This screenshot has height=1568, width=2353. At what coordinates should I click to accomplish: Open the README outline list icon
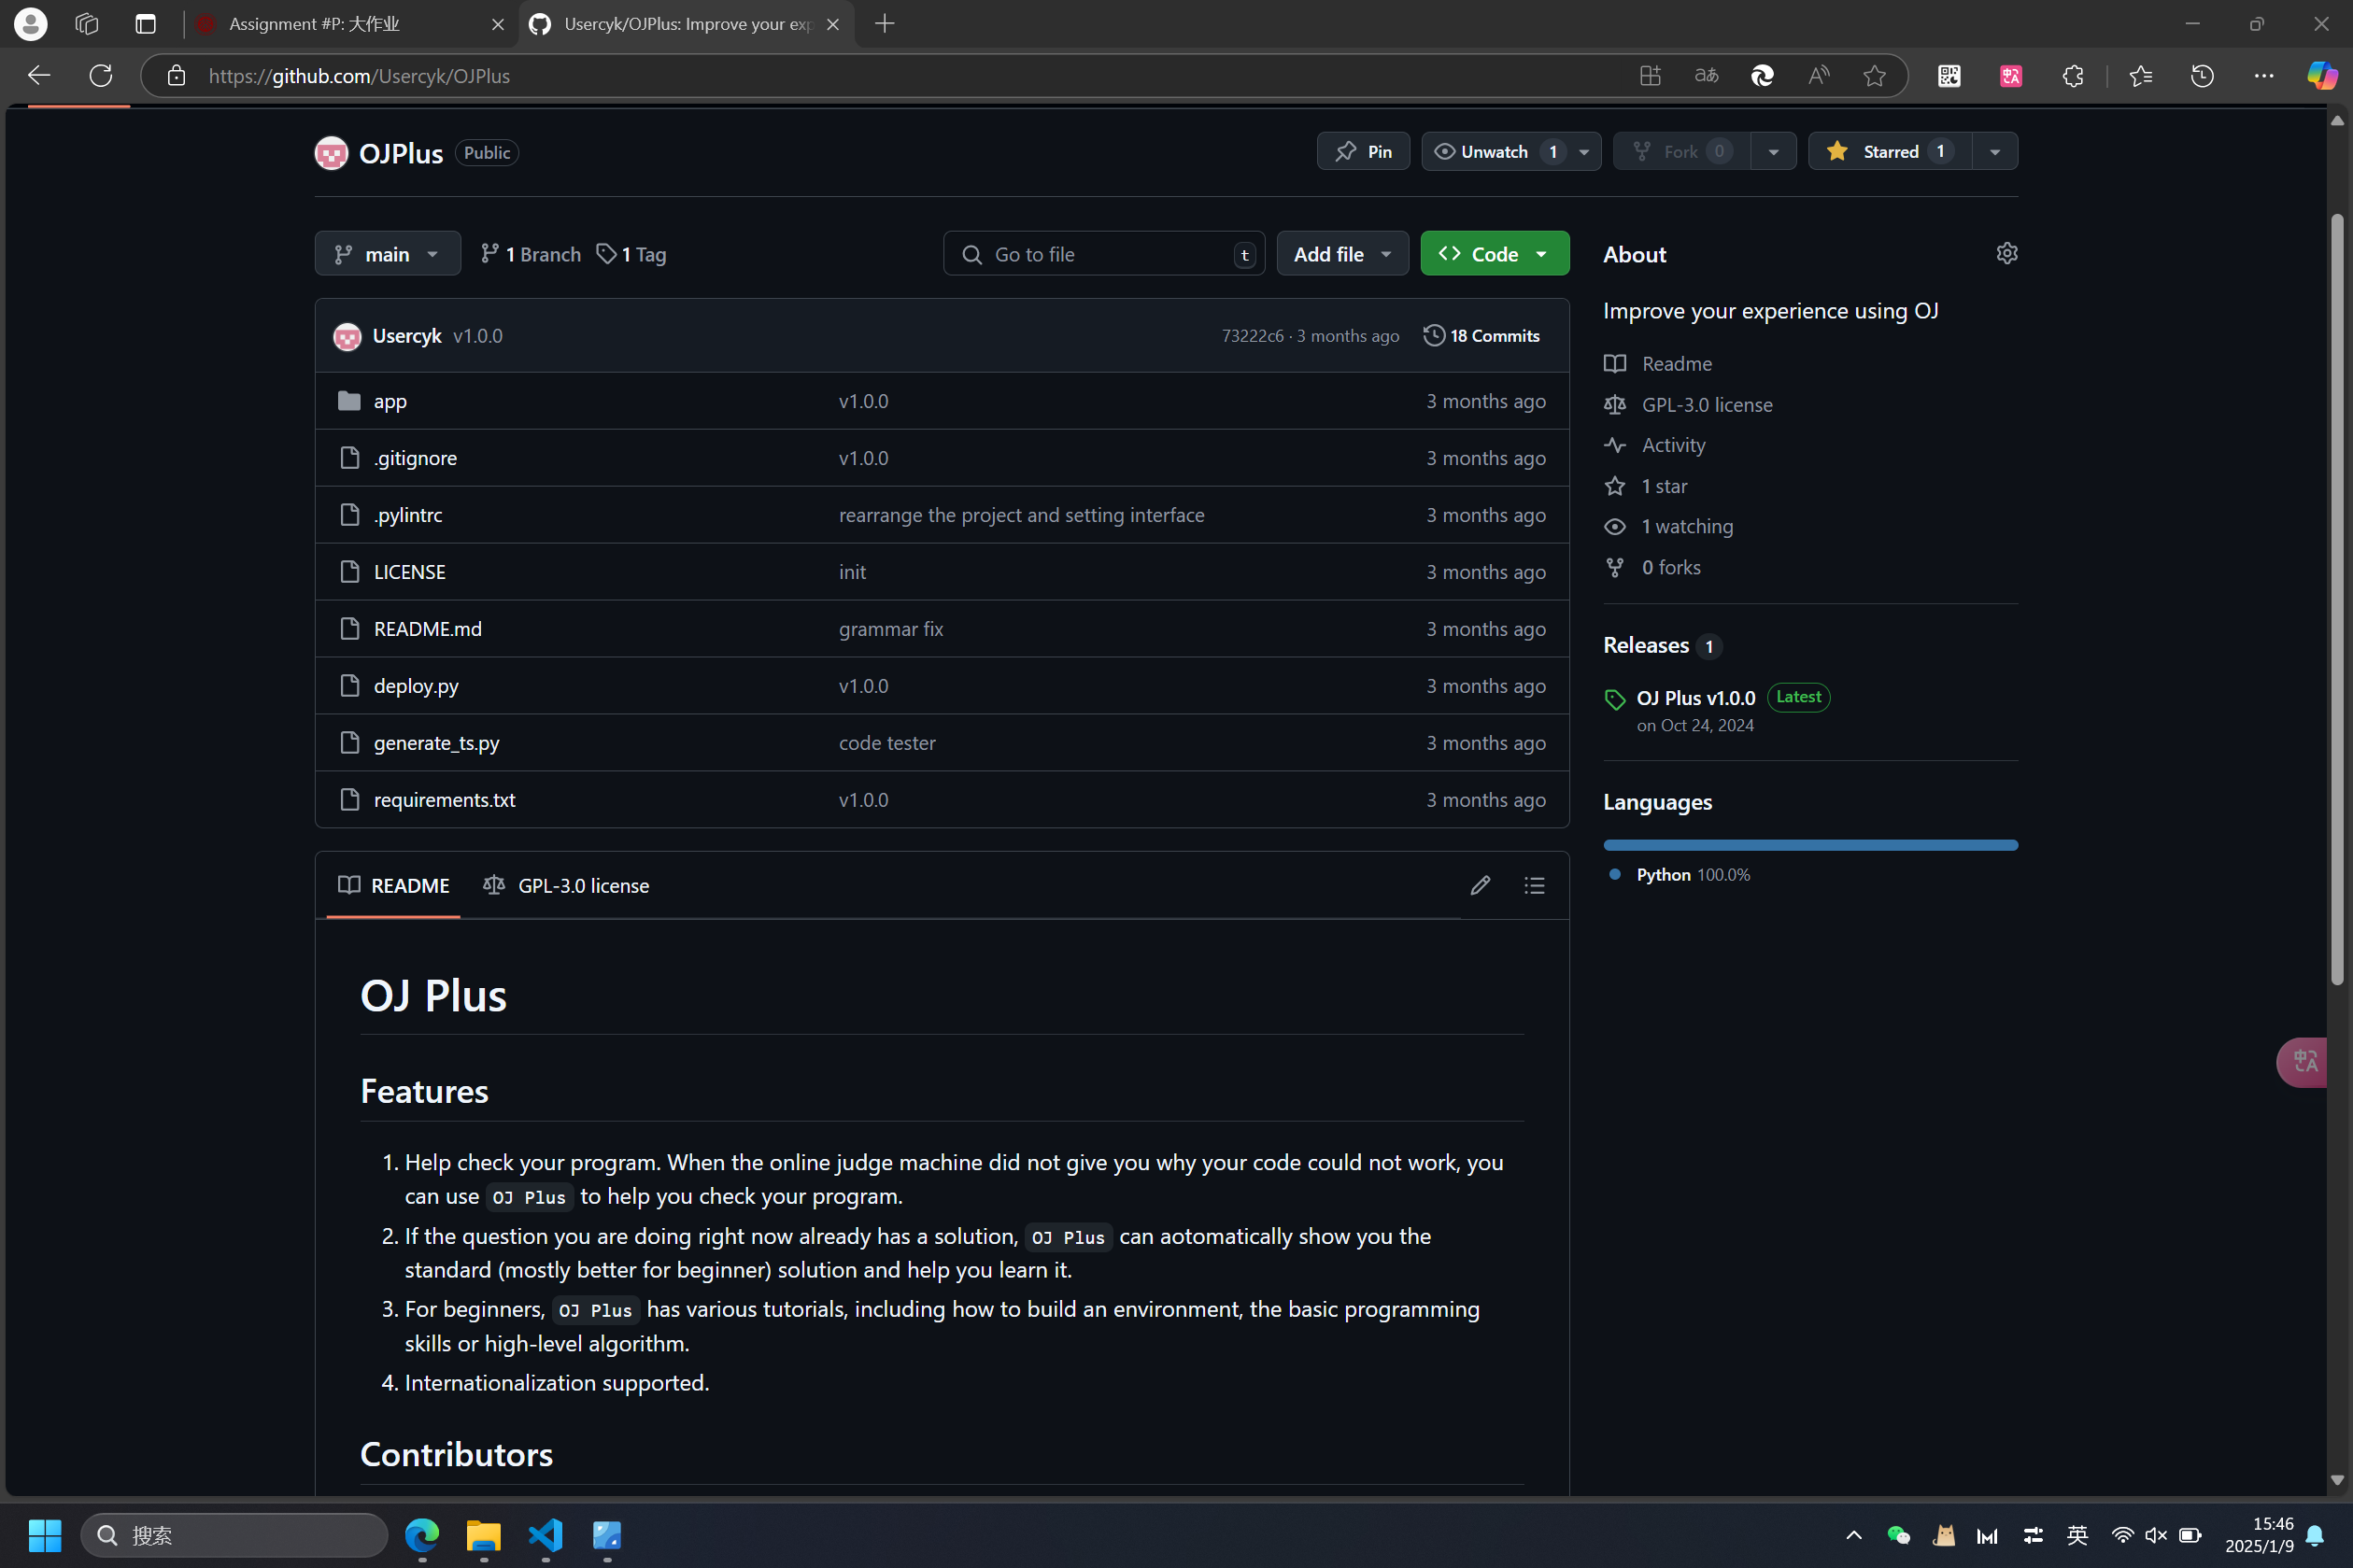pos(1534,885)
